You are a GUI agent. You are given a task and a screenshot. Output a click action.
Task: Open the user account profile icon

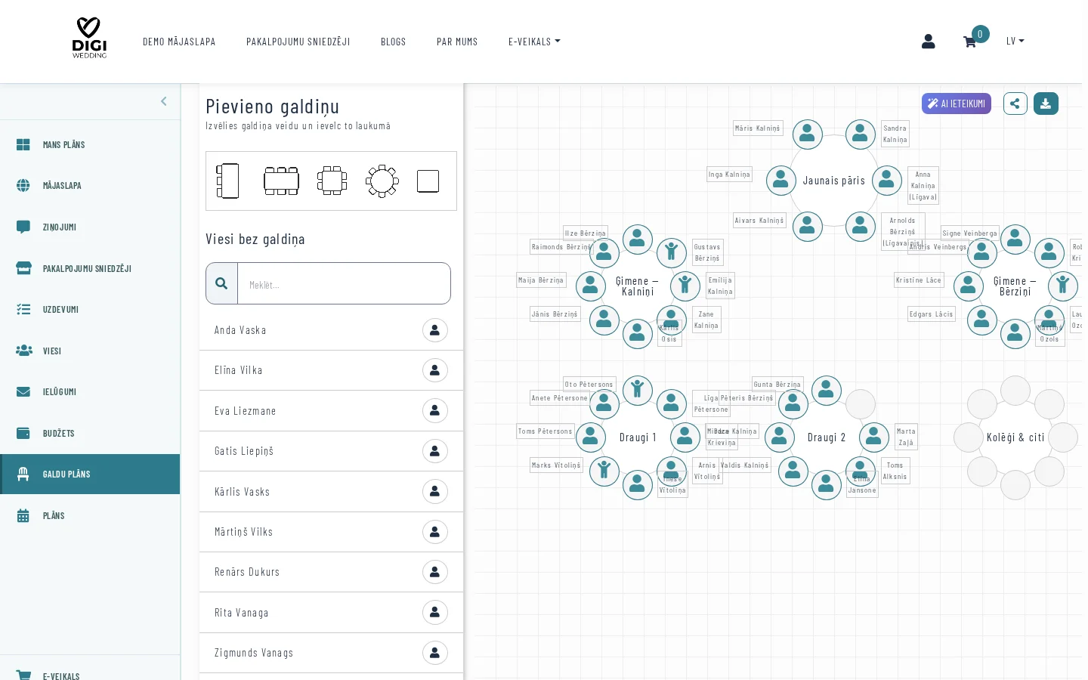pyautogui.click(x=928, y=42)
